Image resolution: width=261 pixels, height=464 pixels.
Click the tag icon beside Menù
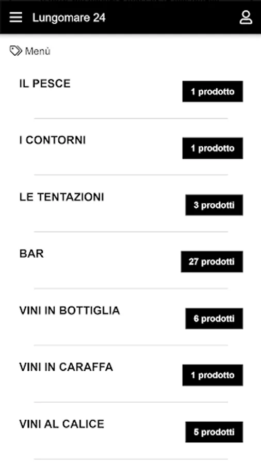tap(15, 51)
